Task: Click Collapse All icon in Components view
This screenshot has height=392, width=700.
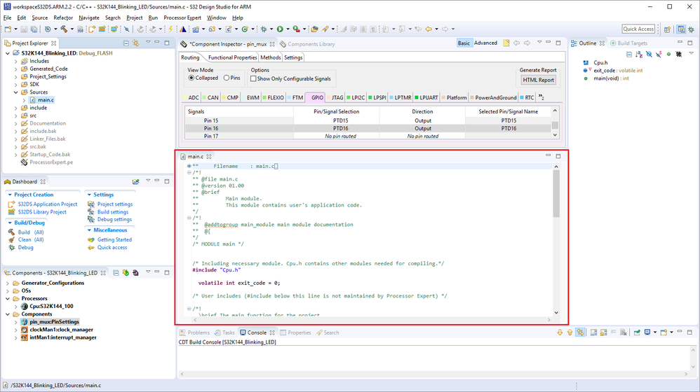Action: click(116, 272)
